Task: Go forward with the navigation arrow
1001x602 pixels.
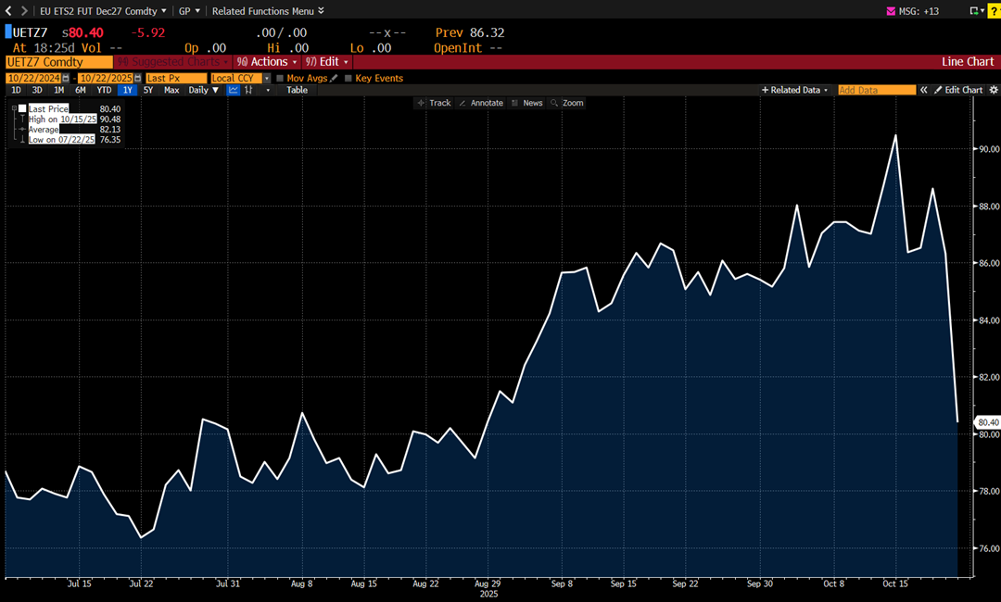Action: pyautogui.click(x=23, y=11)
